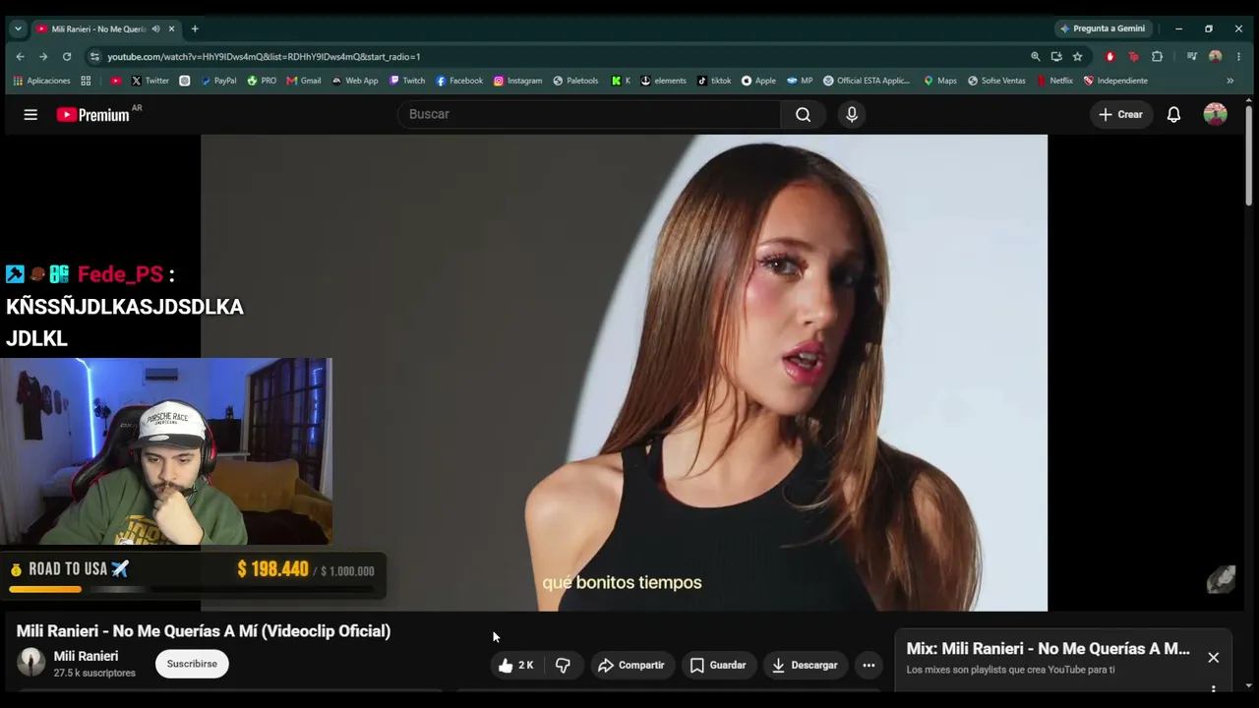Bookmark this page with the star icon
Image resolution: width=1259 pixels, height=708 pixels.
[1077, 57]
